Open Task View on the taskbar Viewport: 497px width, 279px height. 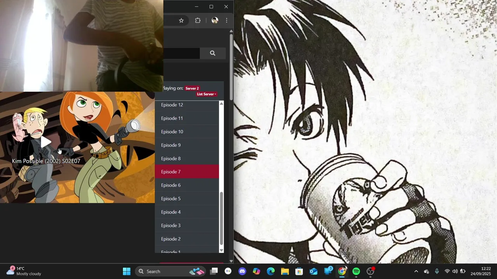click(x=214, y=271)
